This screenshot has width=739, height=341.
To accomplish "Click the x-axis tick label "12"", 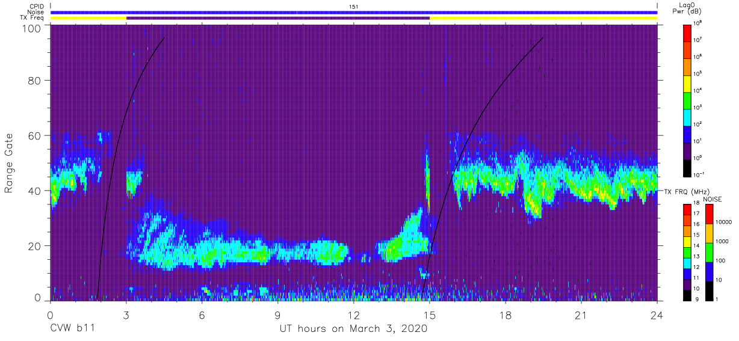I will pos(354,315).
